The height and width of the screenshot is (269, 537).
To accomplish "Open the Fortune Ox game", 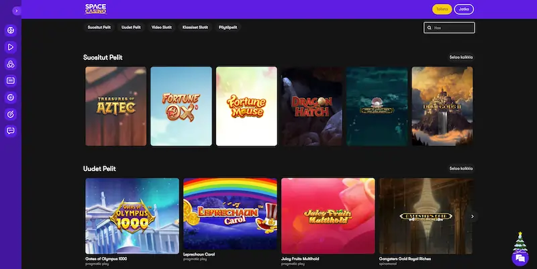I will click(181, 106).
